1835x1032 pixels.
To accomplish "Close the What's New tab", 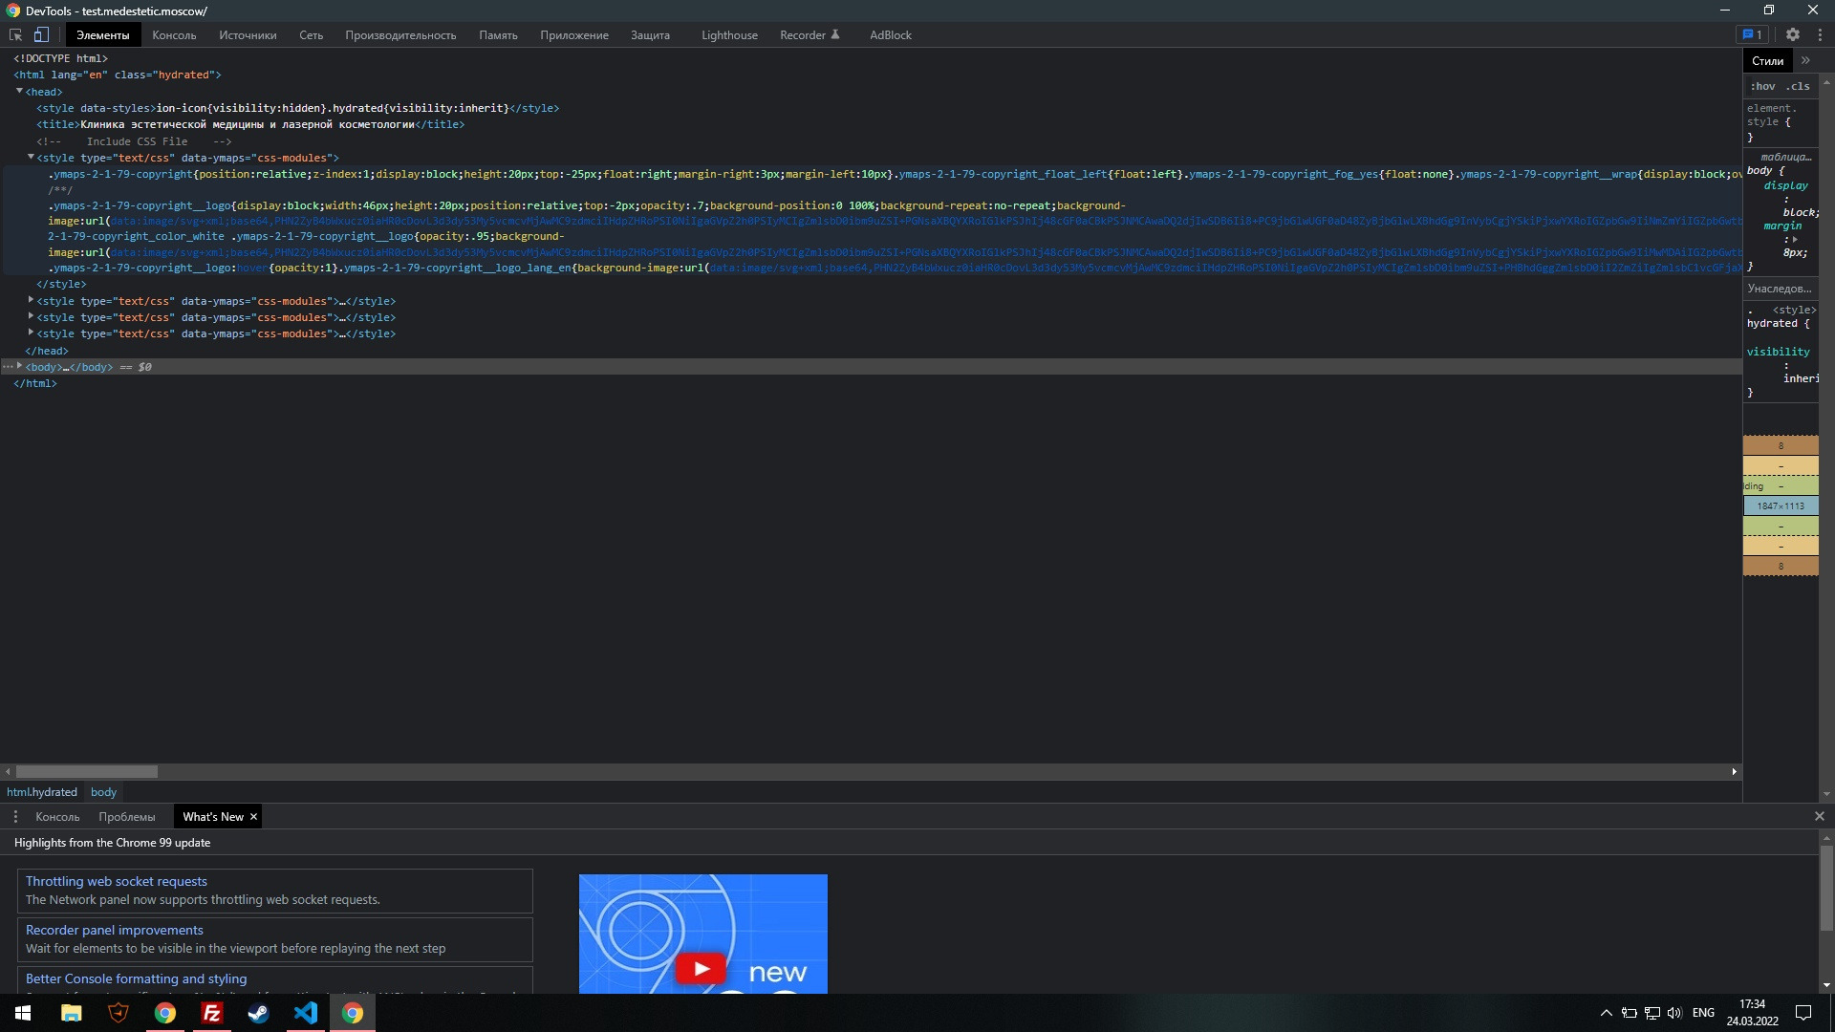I will tap(253, 817).
